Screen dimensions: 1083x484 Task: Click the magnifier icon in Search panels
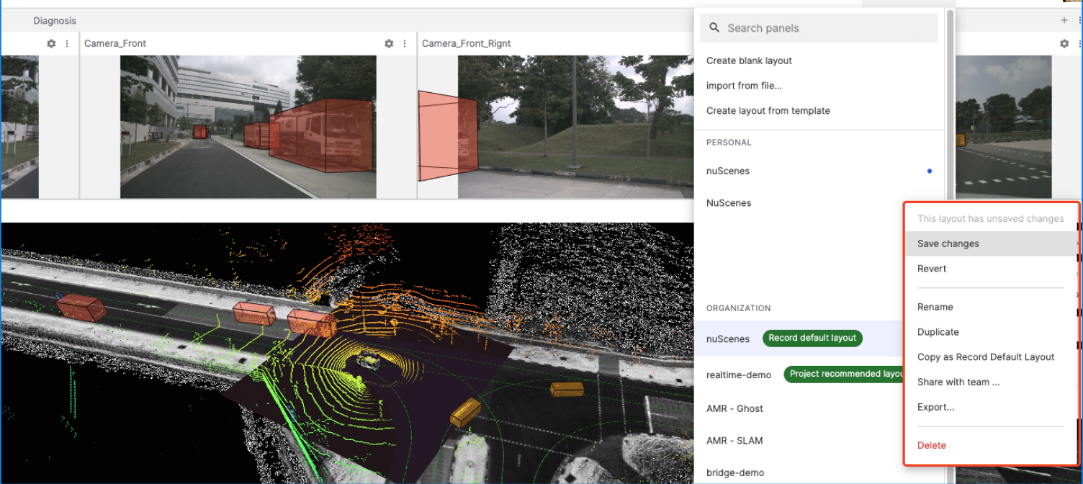click(714, 27)
